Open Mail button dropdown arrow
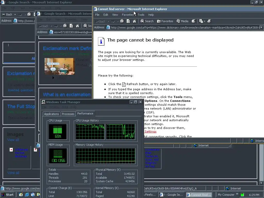The height and width of the screenshot is (198, 264). point(204,21)
